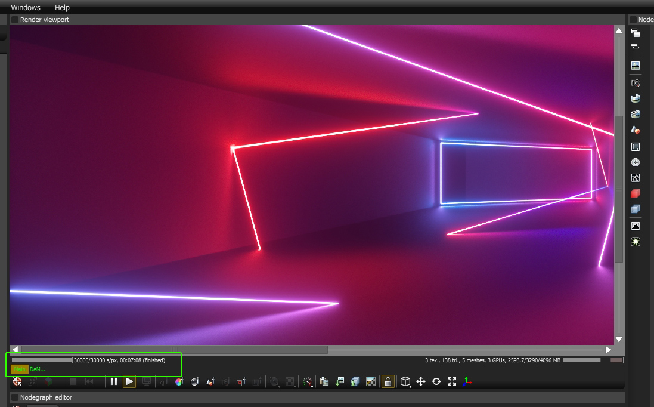Jump to camera node settings

click(636, 83)
